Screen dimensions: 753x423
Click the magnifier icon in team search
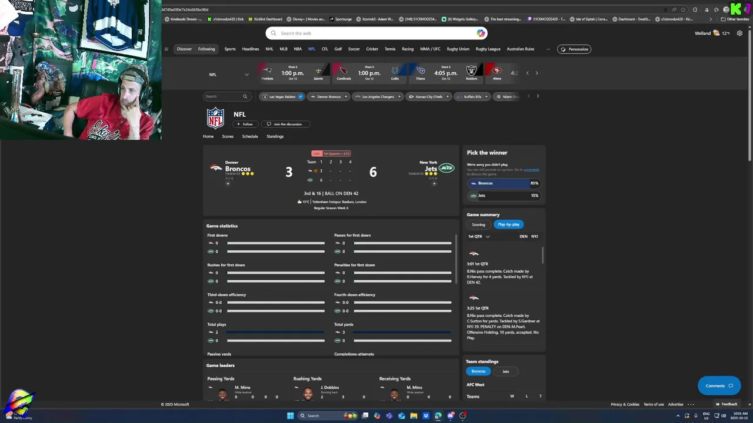click(x=245, y=96)
